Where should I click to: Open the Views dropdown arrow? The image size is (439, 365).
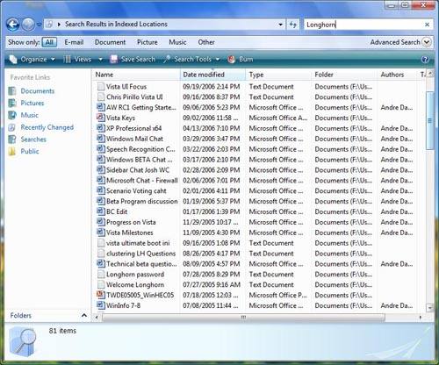(x=100, y=60)
